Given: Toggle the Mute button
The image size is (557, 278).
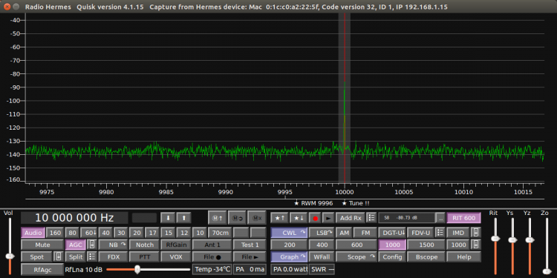Looking at the screenshot, I should click(42, 245).
